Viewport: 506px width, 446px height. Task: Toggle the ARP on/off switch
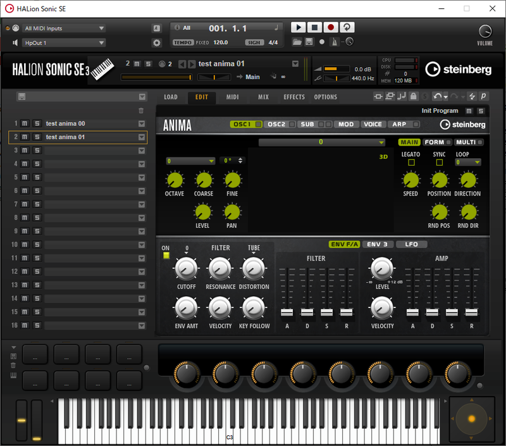click(x=416, y=124)
